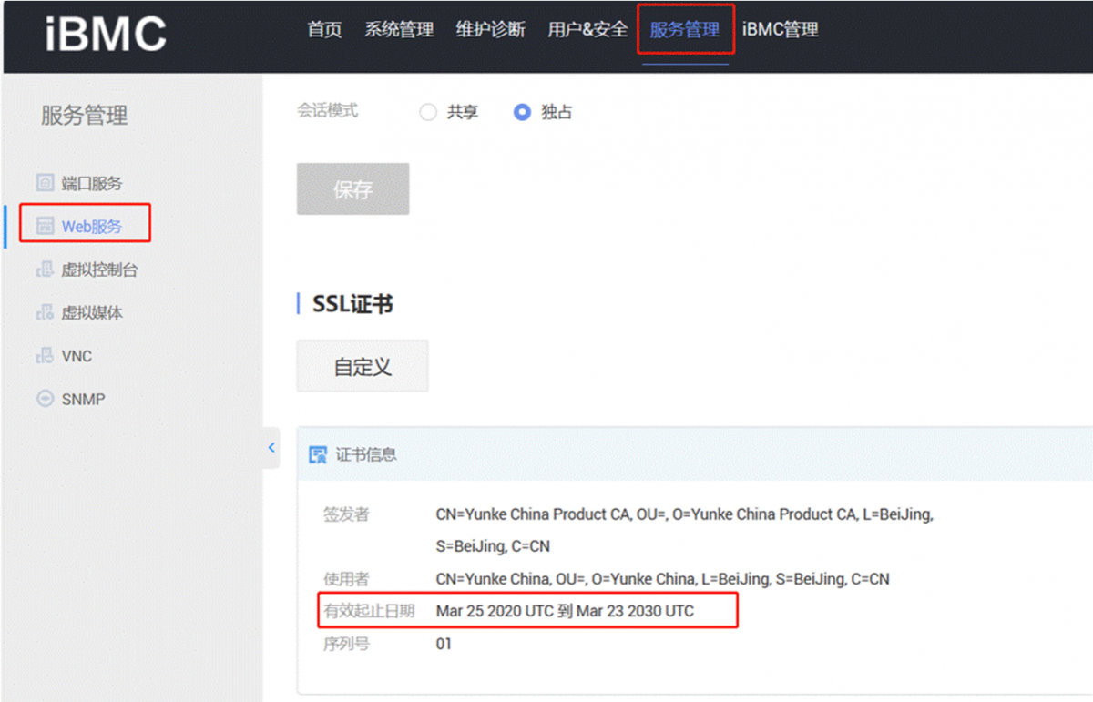Open the 维护诊断 menu
Viewport: 1093px width, 702px height.
[x=490, y=29]
